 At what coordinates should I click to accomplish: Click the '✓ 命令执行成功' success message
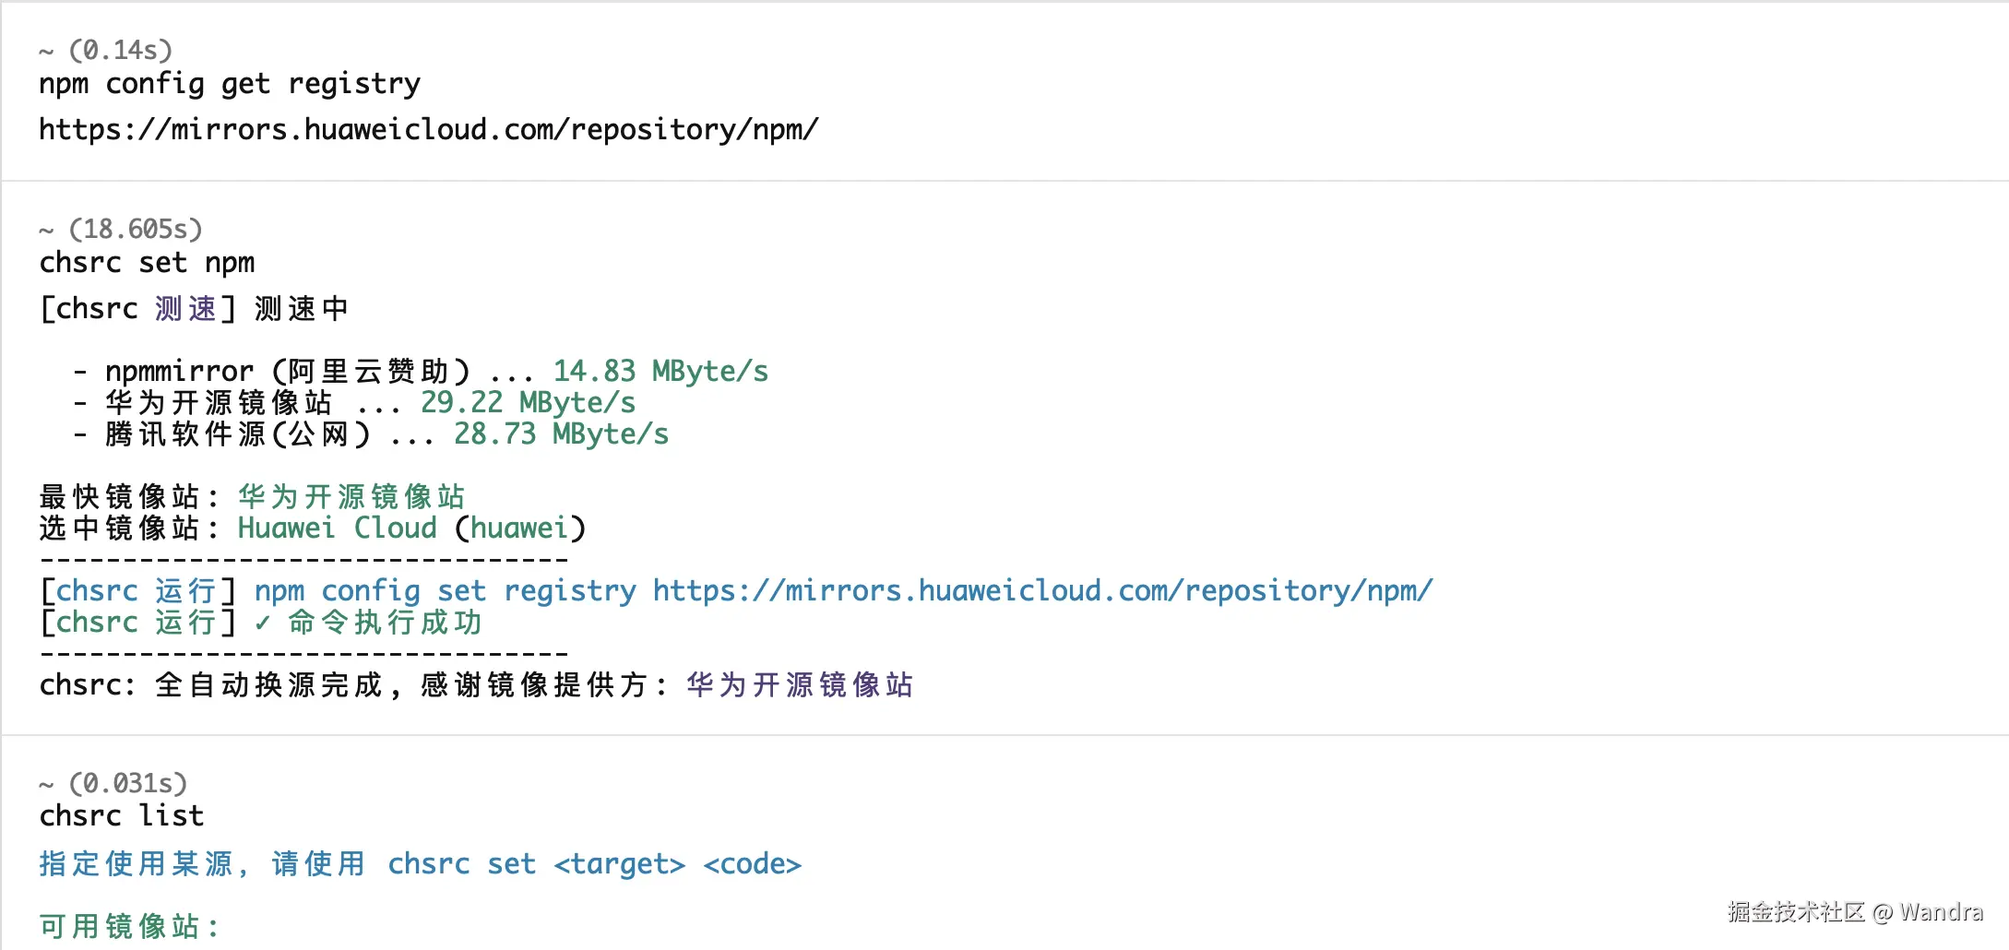(369, 623)
